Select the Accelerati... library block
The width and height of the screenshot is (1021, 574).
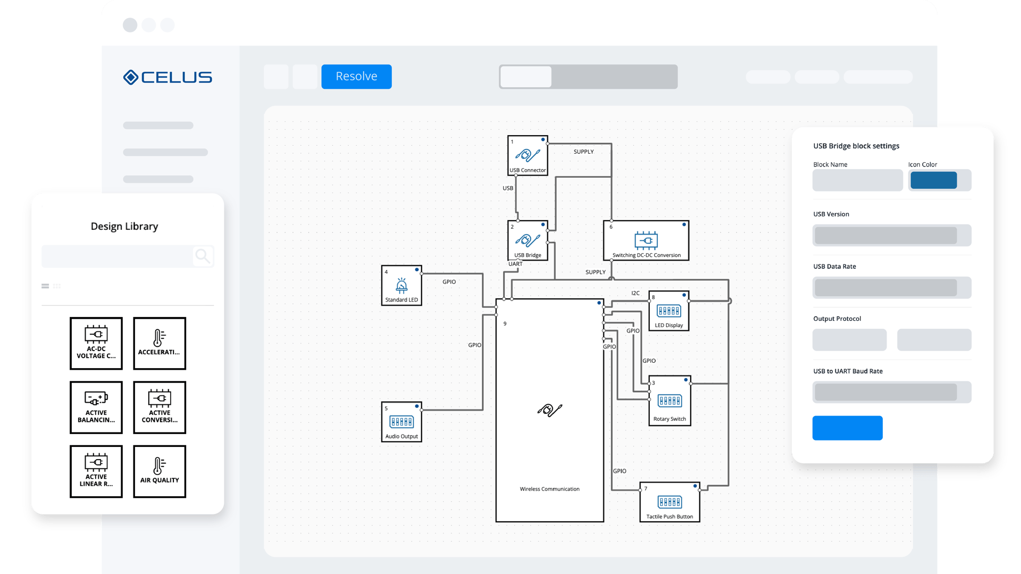pos(160,343)
